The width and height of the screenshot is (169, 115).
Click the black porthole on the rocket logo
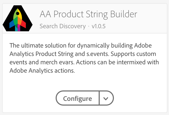(x=18, y=14)
